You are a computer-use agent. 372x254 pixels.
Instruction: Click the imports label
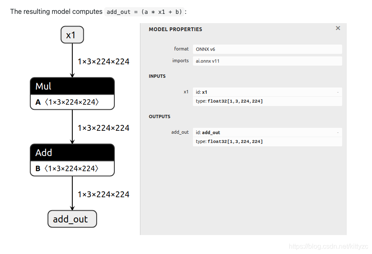pyautogui.click(x=180, y=61)
